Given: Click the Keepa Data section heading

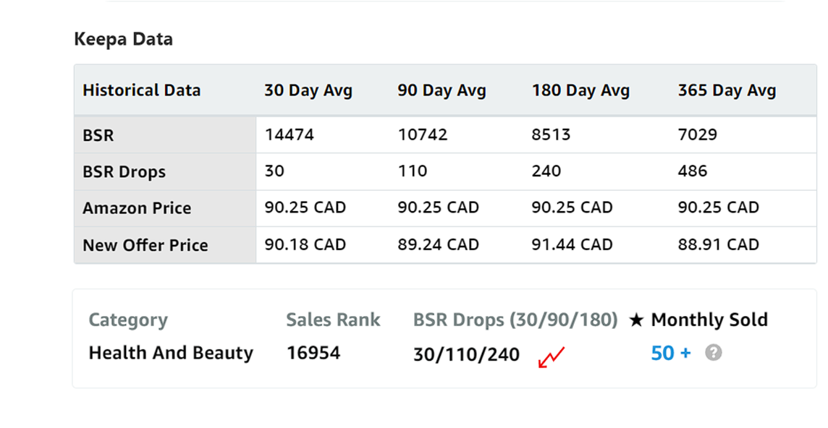Looking at the screenshot, I should tap(123, 39).
